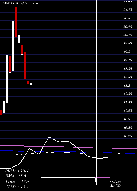Select the last small white candlestick
Image resolution: width=137 pixels, height=191 pixels.
31,84
